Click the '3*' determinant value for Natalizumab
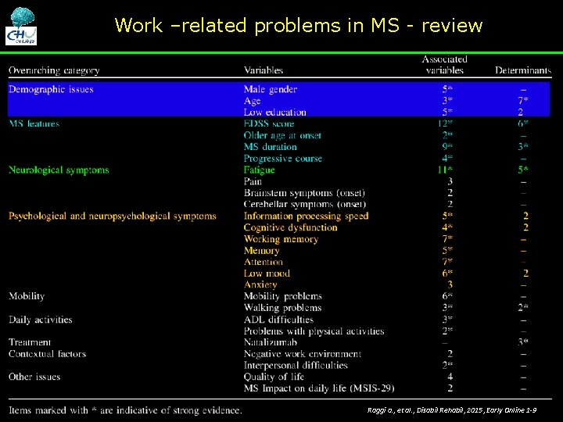The height and width of the screenshot is (422, 563). point(523,342)
